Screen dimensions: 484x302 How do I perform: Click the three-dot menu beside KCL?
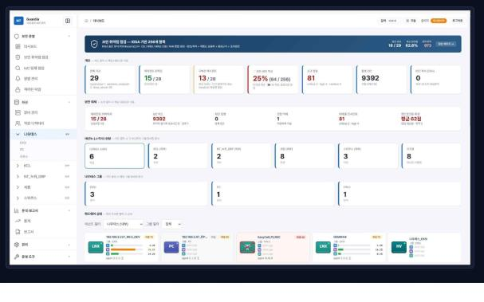pos(67,166)
